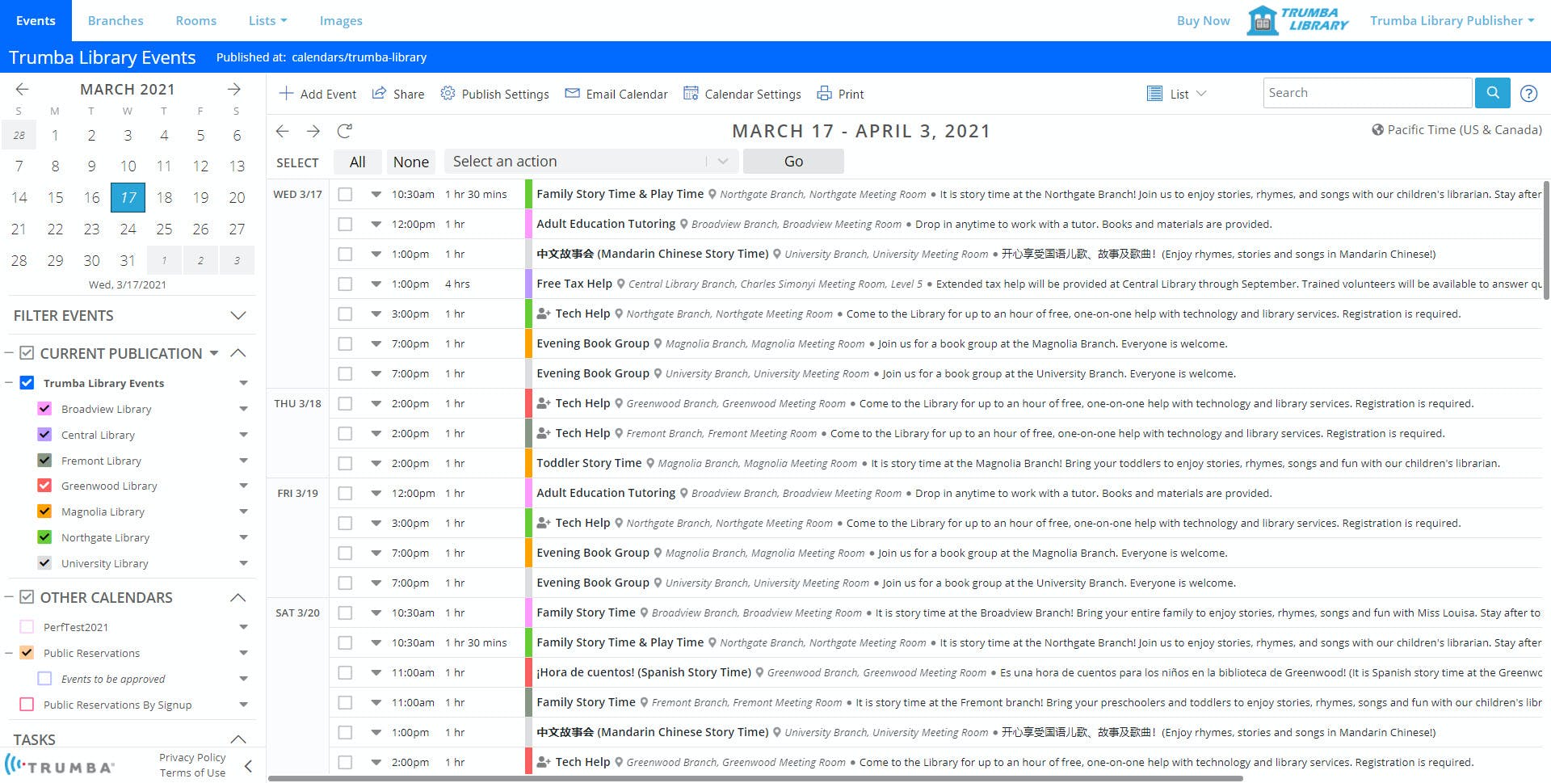Go to next month in mini calendar
The image size is (1551, 783).
(234, 89)
